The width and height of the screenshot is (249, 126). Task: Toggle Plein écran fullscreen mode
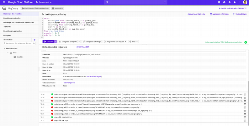pyautogui.click(x=240, y=14)
